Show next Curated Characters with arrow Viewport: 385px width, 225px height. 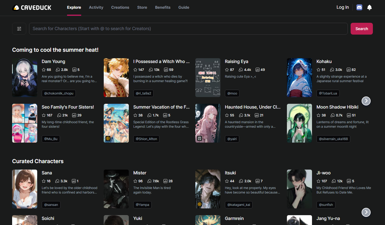click(366, 212)
